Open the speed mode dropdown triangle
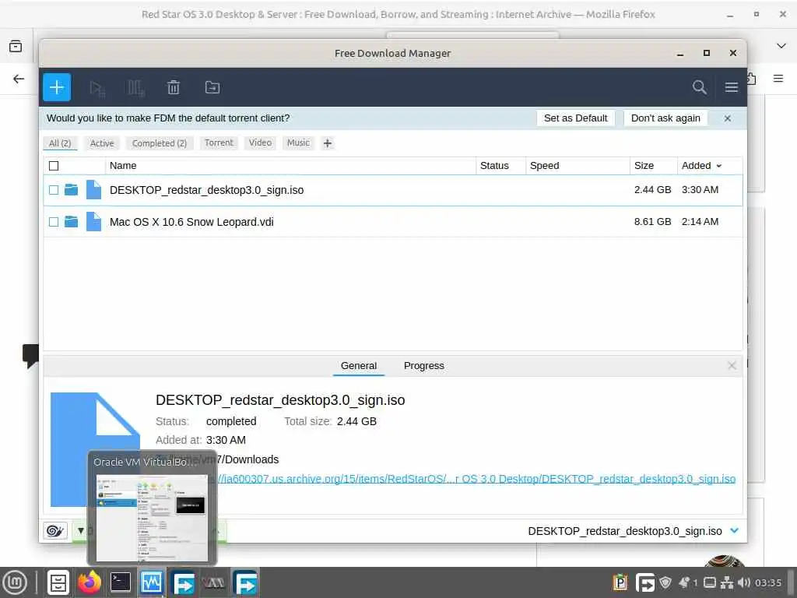Viewport: 797px width, 598px height. (x=80, y=531)
